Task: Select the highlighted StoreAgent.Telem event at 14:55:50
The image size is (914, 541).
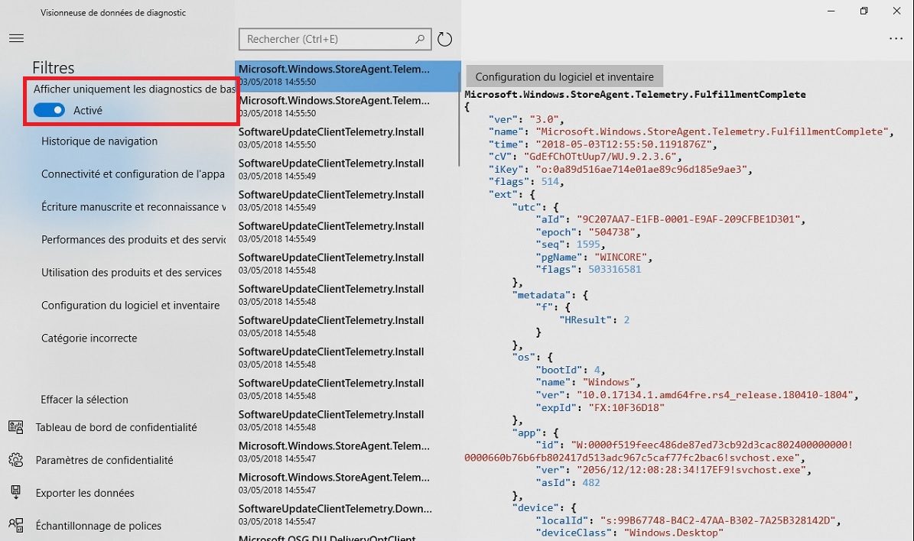Action: click(x=347, y=76)
